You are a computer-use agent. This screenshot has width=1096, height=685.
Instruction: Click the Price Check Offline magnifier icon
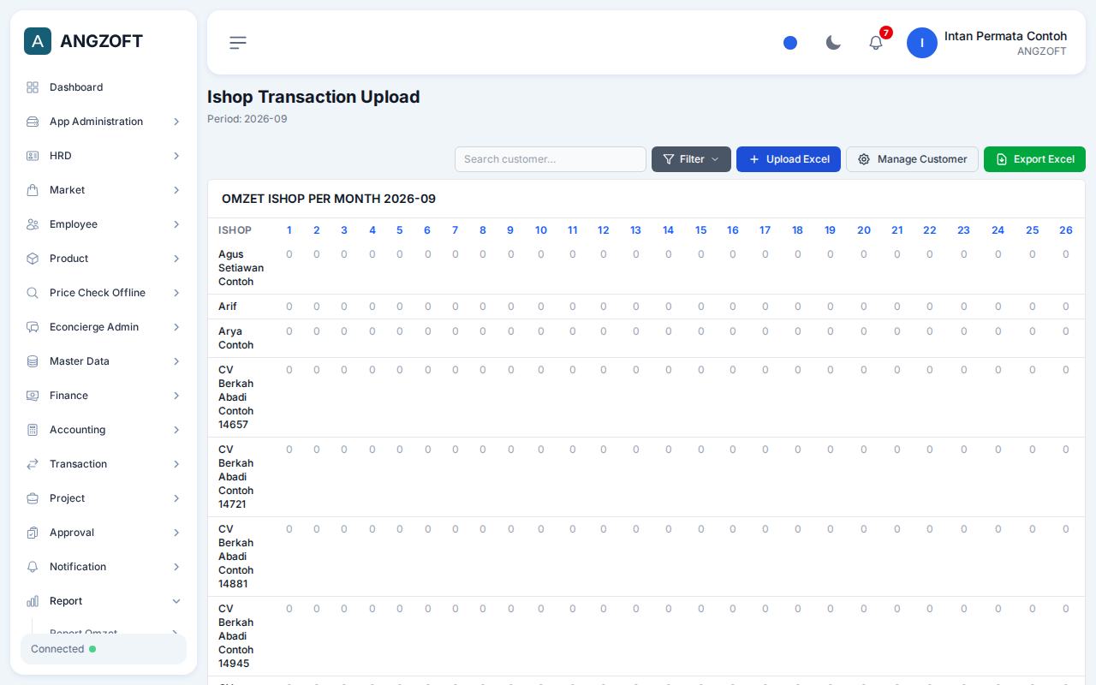[x=33, y=293]
